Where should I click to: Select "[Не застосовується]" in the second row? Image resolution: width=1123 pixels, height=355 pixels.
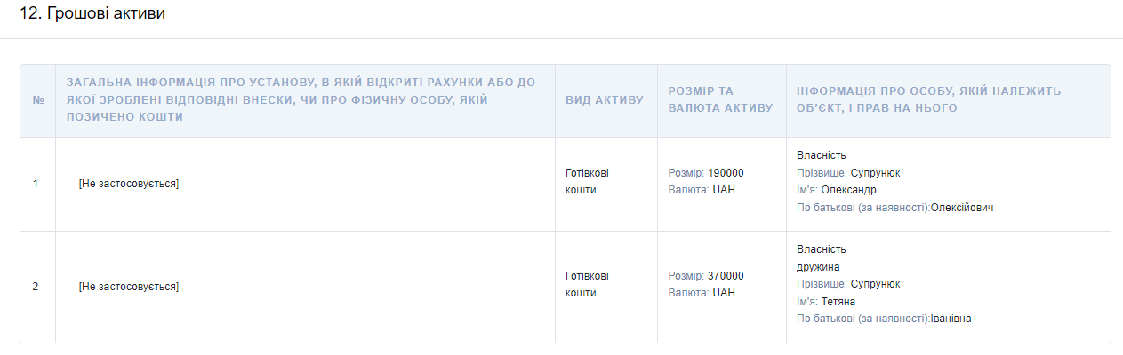tap(129, 287)
